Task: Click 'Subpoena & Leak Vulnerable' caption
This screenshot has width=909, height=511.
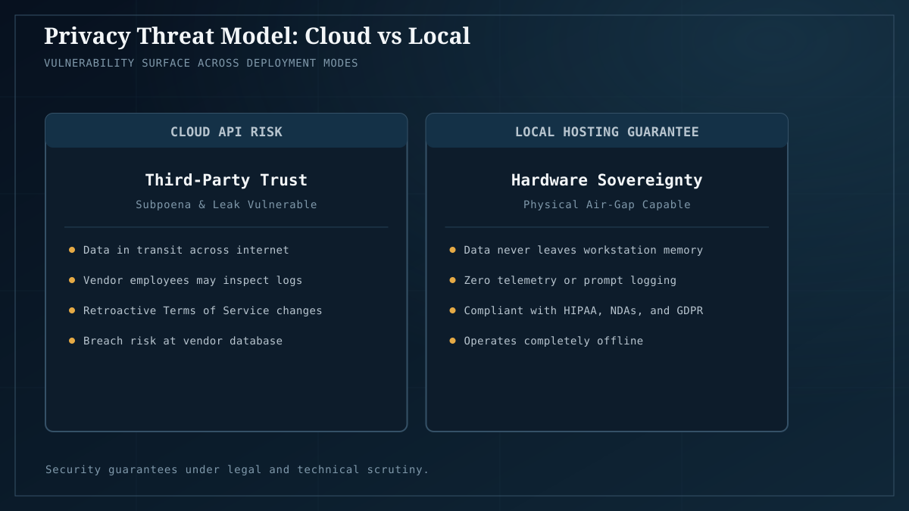Action: (x=226, y=204)
